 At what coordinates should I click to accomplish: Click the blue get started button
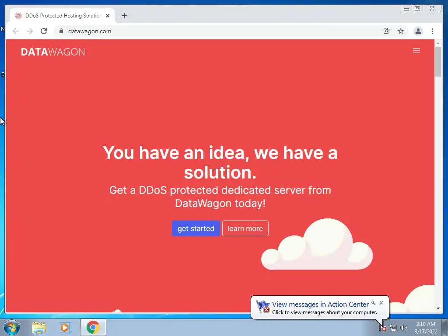pos(196,228)
